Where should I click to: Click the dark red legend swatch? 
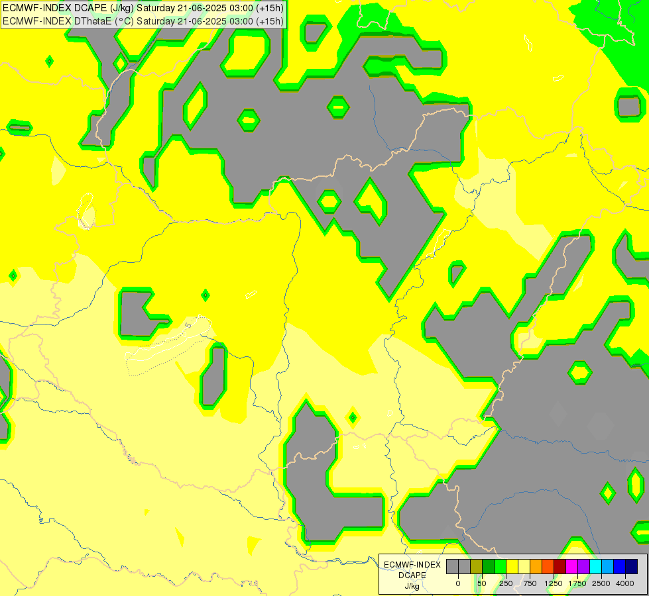[x=560, y=566]
